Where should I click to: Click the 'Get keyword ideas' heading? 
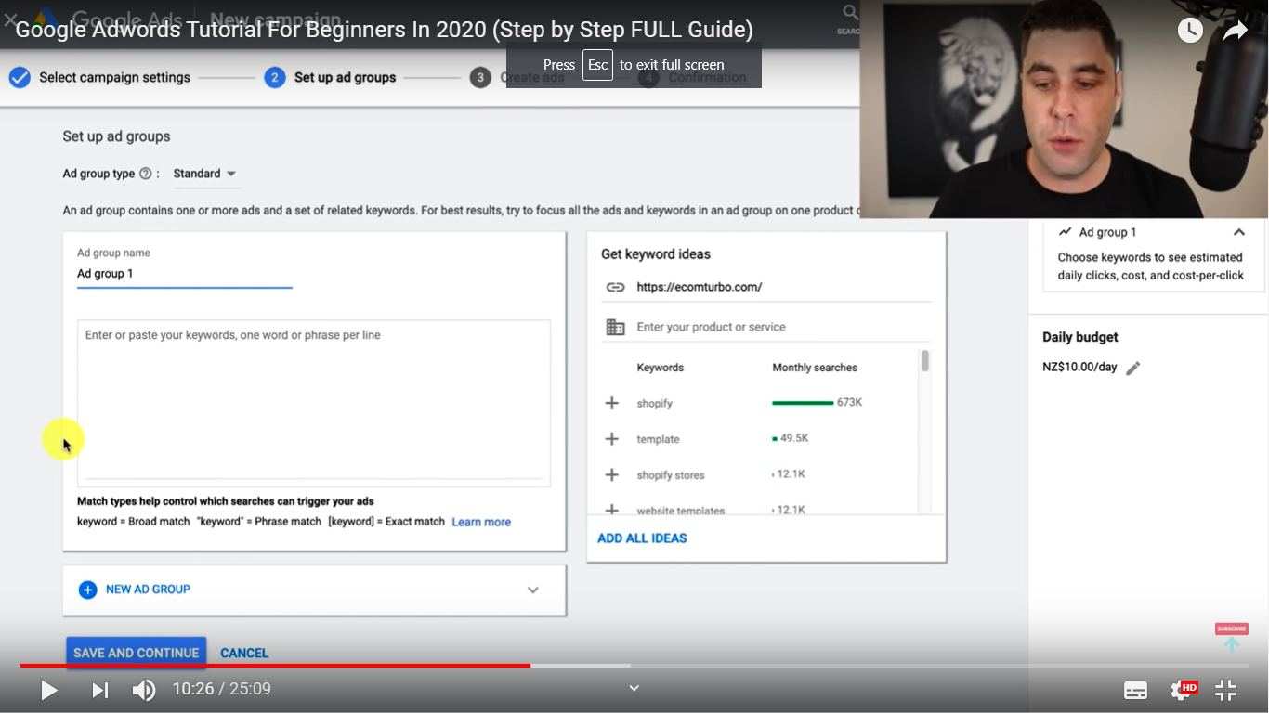pos(656,254)
